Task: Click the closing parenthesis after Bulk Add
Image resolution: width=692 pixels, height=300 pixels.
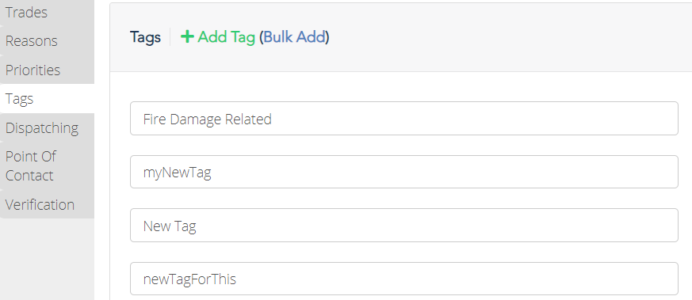Action: point(327,37)
